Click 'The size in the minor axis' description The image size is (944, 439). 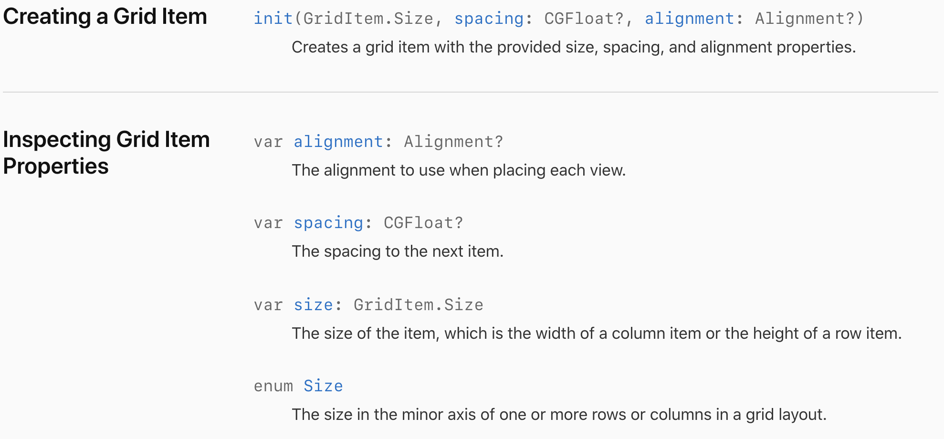click(559, 415)
